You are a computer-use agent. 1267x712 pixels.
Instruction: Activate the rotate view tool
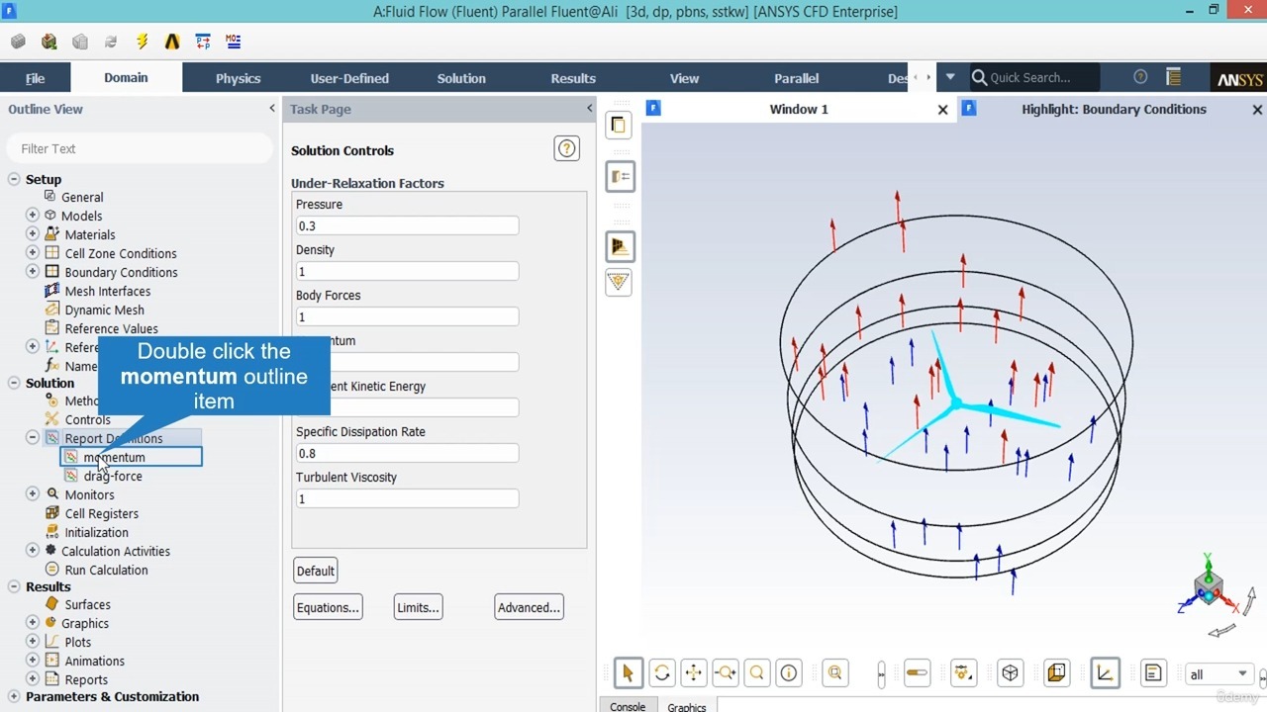(x=661, y=673)
